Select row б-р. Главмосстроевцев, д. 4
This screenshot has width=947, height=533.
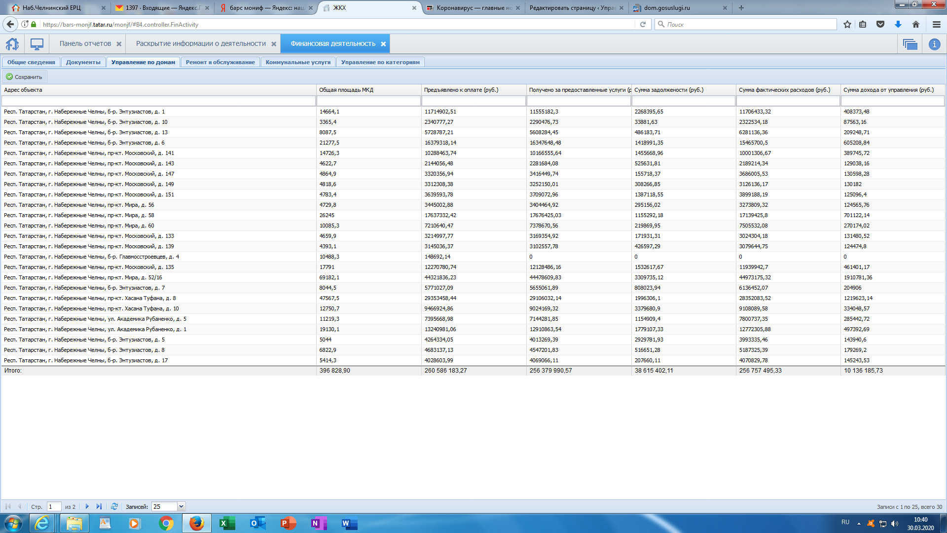pyautogui.click(x=473, y=257)
